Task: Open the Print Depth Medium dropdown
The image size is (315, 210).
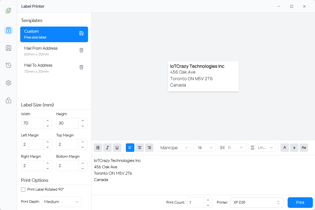Action: [61, 202]
